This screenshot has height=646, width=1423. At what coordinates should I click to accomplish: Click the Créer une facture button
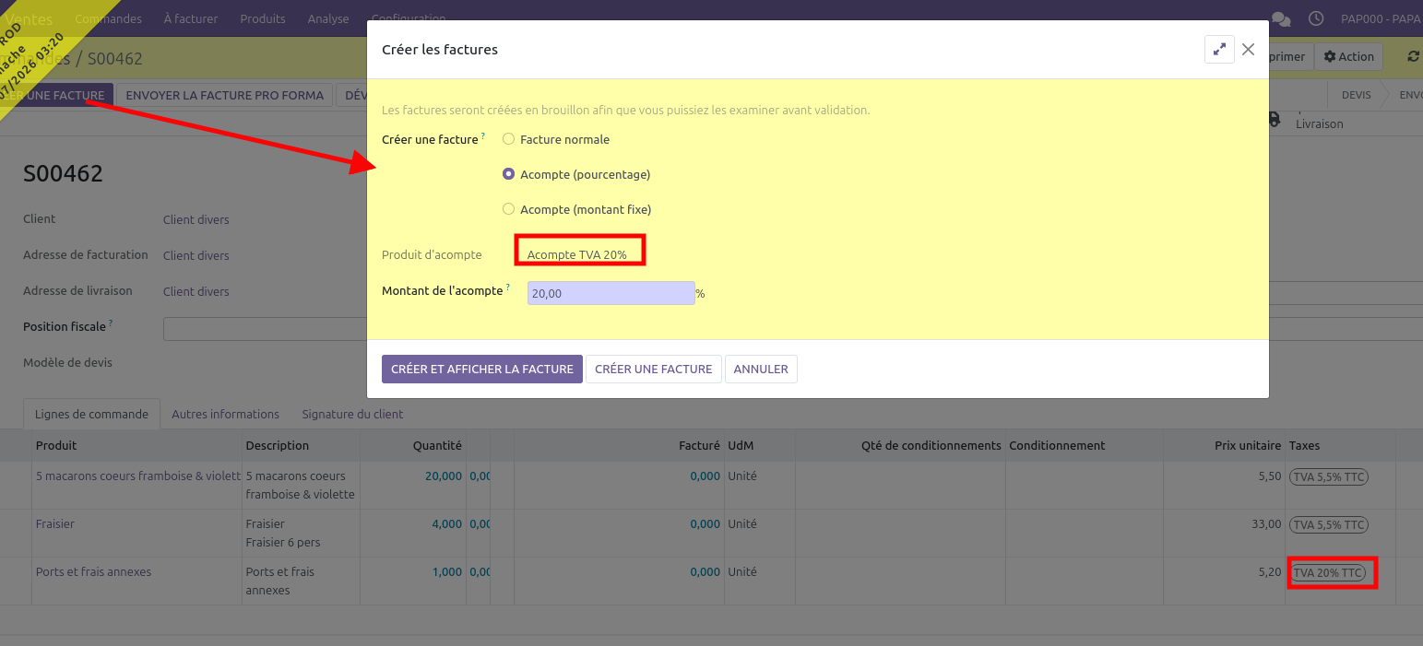(653, 369)
